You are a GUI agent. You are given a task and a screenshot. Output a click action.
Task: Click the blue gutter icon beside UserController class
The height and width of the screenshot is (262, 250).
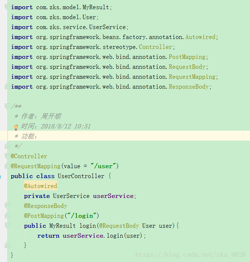[0, 177]
